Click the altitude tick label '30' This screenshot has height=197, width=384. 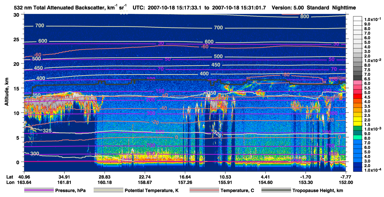point(17,15)
